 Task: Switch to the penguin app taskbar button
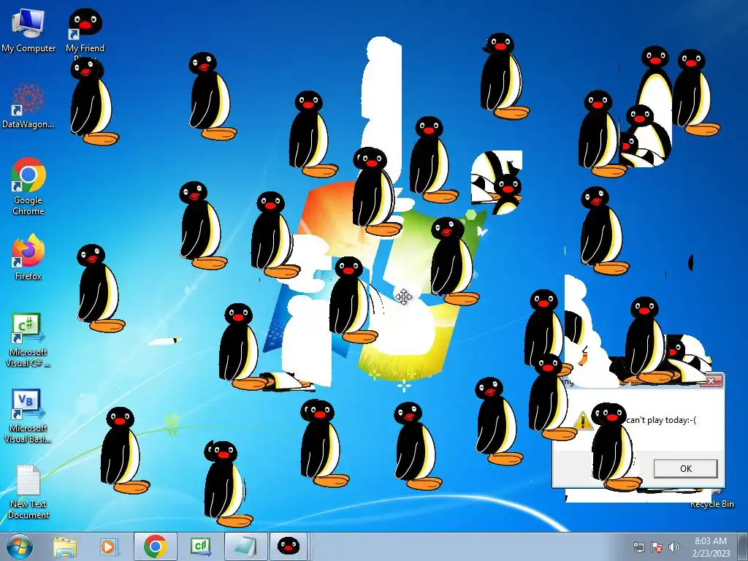pos(289,546)
